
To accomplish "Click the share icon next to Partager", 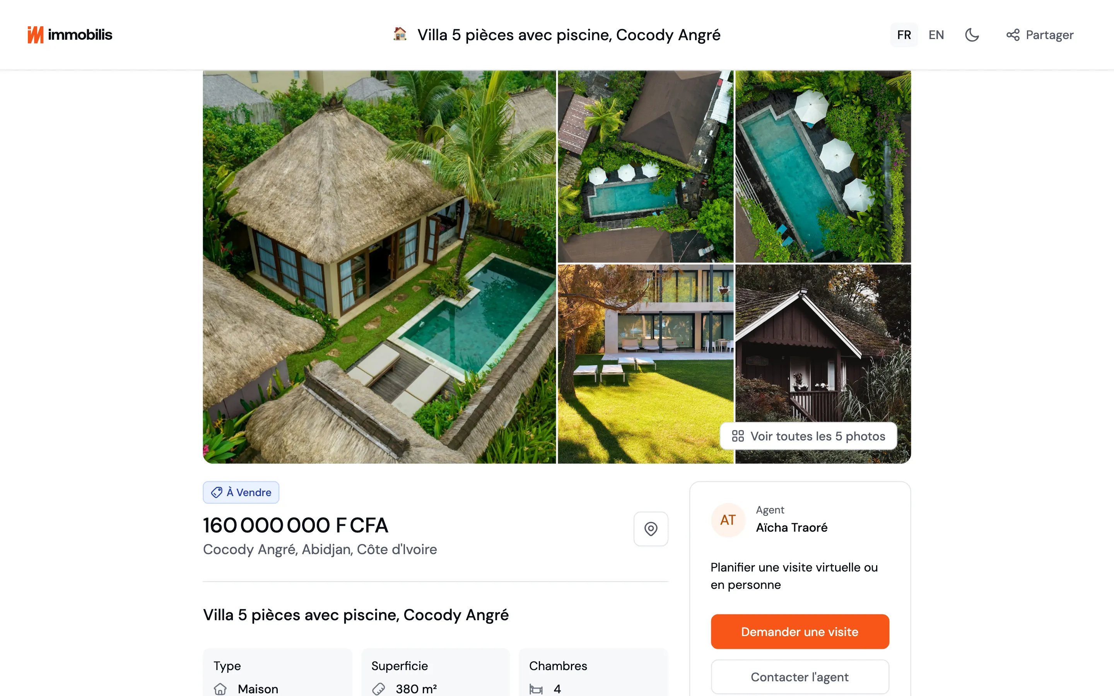I will click(x=1013, y=35).
